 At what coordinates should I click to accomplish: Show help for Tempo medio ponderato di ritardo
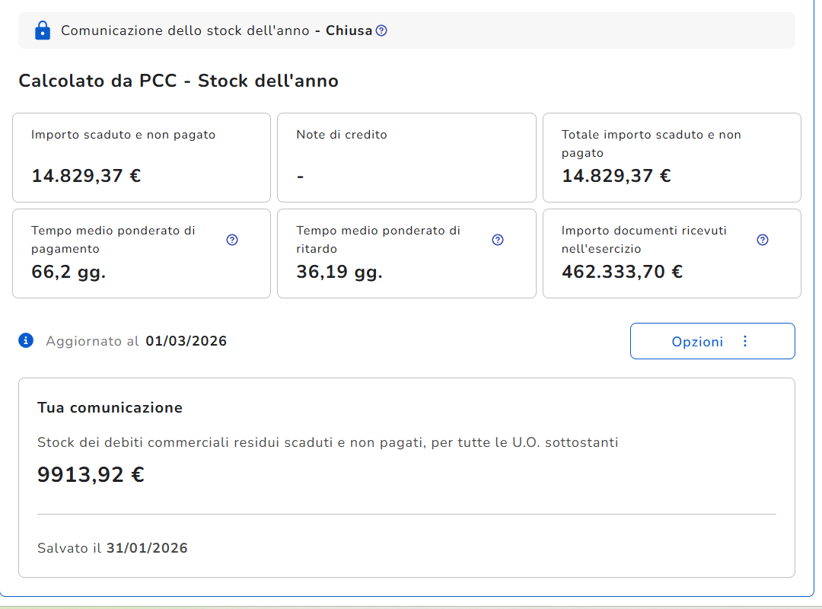(x=498, y=240)
